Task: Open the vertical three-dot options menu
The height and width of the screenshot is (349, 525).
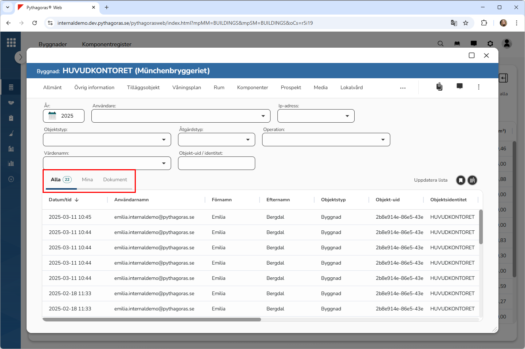Action: [478, 87]
